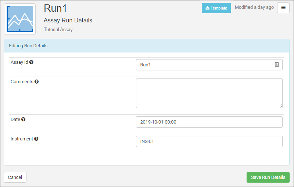Click the Comments box resize handle
Image resolution: width=294 pixels, height=187 pixels.
pyautogui.click(x=280, y=106)
